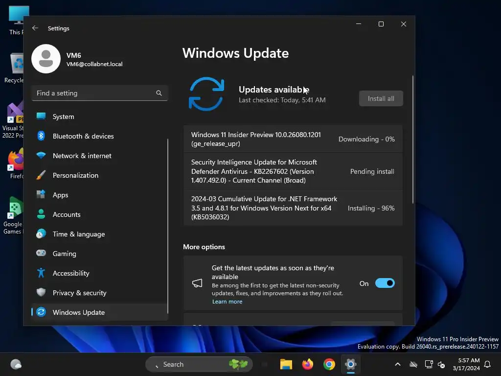Screen dimensions: 501x376
Task: Select Accounts in the sidebar
Action: click(x=100, y=214)
